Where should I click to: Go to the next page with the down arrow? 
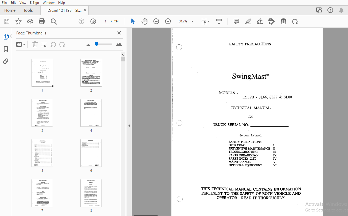coord(93,21)
